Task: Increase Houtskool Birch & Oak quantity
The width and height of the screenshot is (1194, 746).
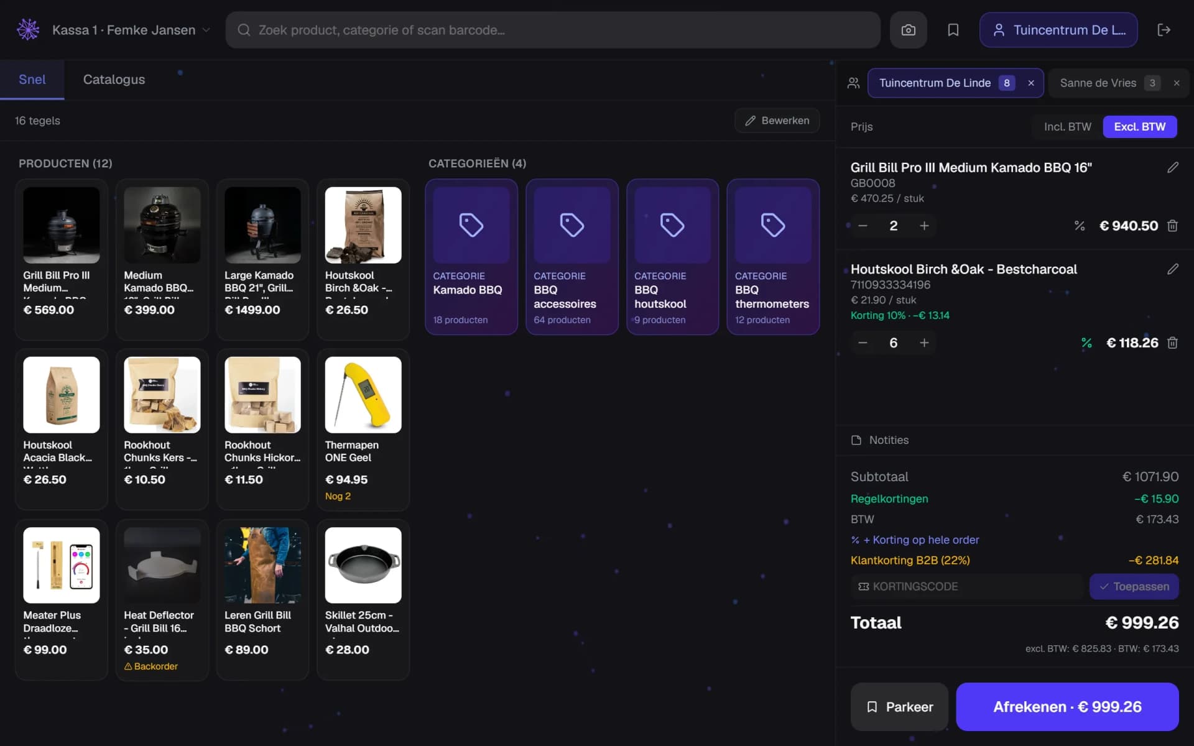Action: (924, 343)
